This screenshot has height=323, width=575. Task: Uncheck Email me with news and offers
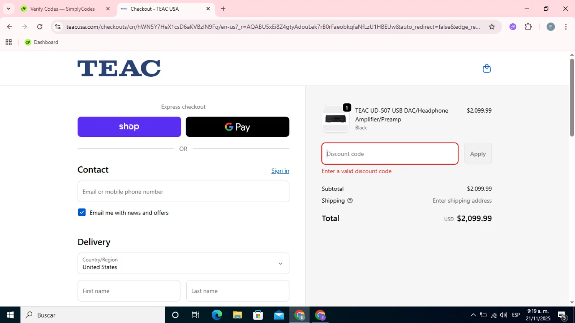pyautogui.click(x=82, y=212)
